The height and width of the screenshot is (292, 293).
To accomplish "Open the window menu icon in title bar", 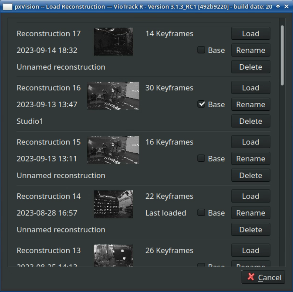I will [x=7, y=6].
